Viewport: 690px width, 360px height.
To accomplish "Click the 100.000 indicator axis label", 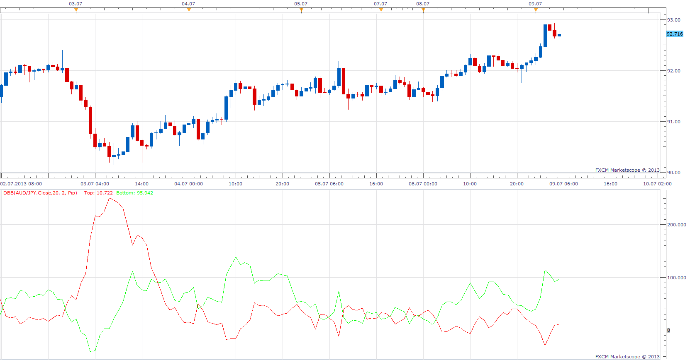I will point(676,278).
